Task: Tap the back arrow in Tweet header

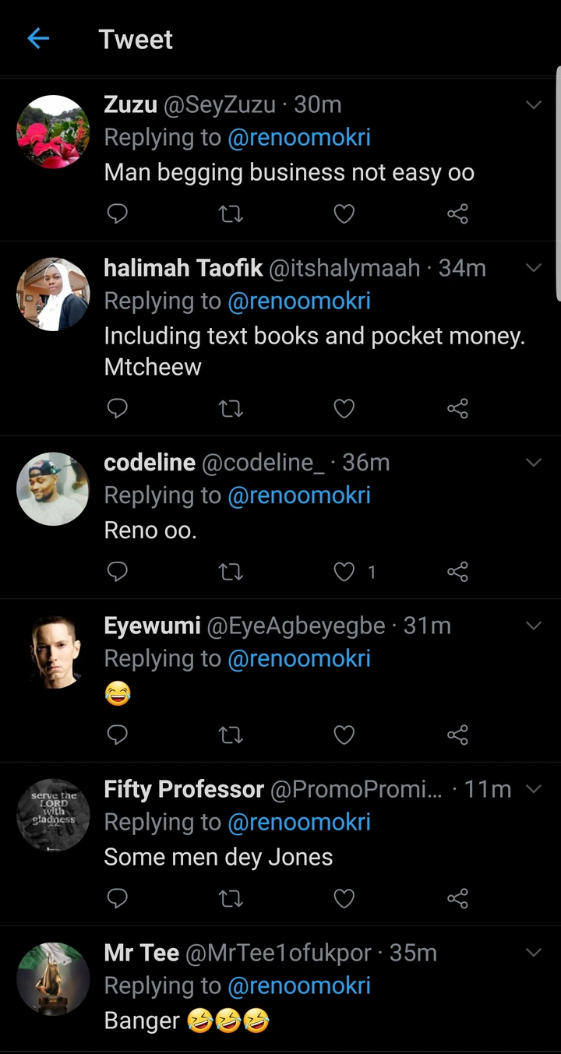Action: (38, 39)
